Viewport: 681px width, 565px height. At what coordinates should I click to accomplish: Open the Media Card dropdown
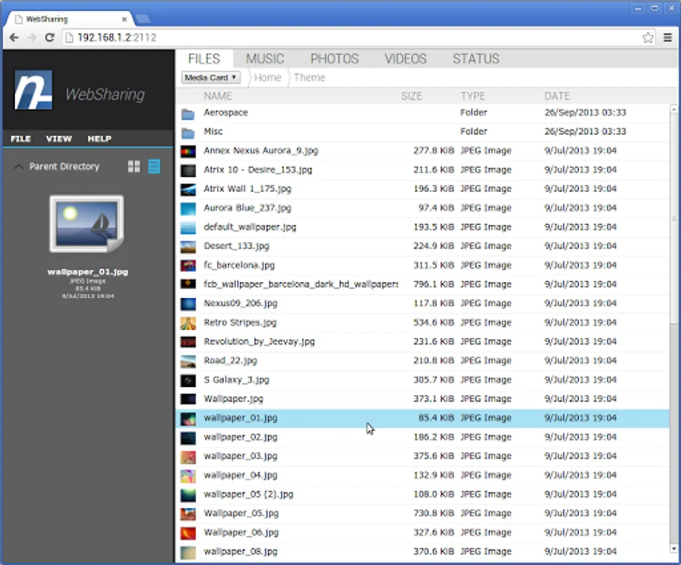(210, 78)
